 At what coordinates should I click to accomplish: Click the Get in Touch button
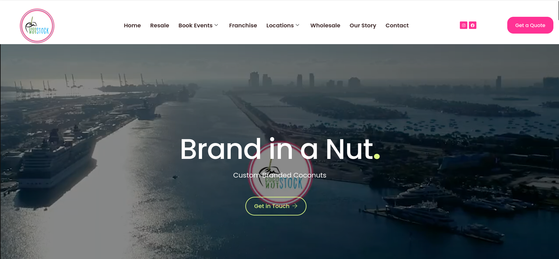[x=276, y=206]
